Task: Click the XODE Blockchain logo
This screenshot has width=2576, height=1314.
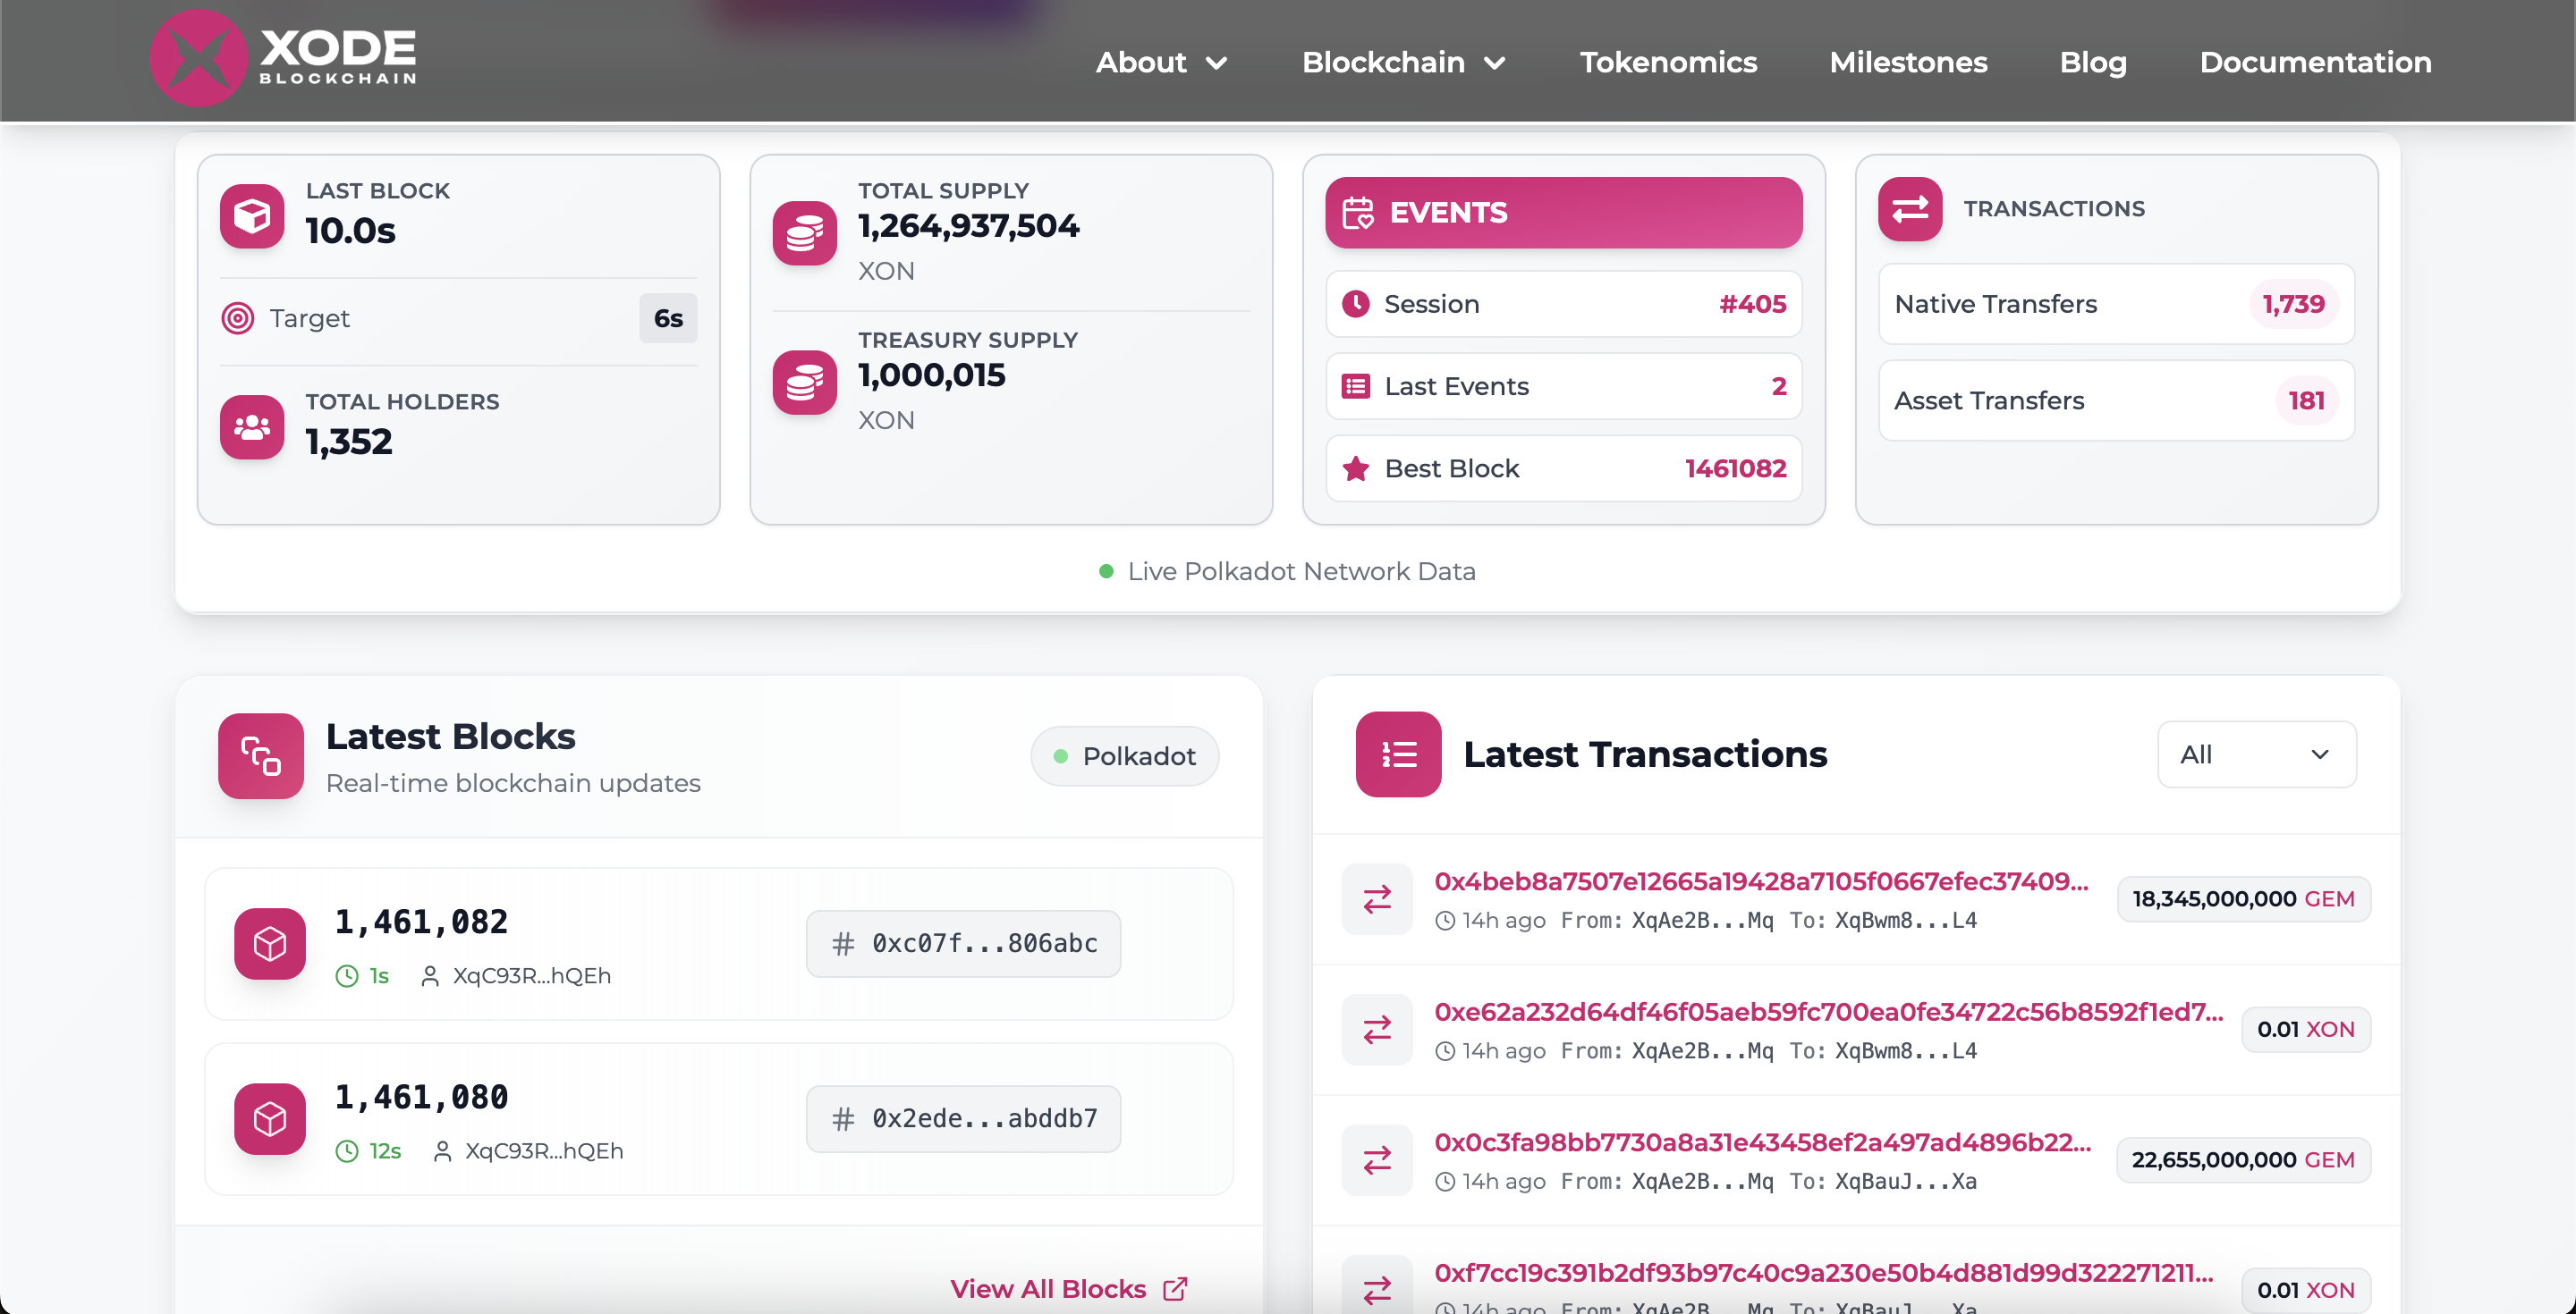Action: (x=283, y=58)
